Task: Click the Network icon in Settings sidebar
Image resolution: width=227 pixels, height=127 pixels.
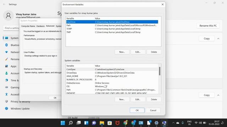Action: click(6, 52)
